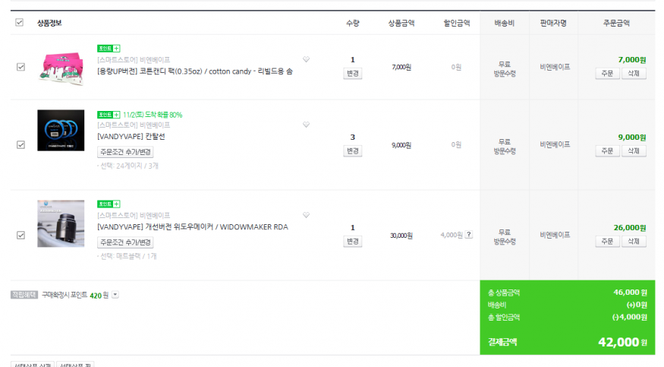
Task: Click heart wishlist icon for cotton candy pack
Action: coord(306,59)
